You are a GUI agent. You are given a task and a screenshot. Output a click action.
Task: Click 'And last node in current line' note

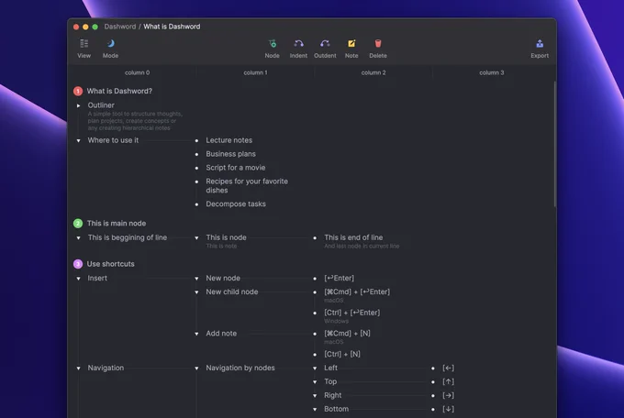362,247
